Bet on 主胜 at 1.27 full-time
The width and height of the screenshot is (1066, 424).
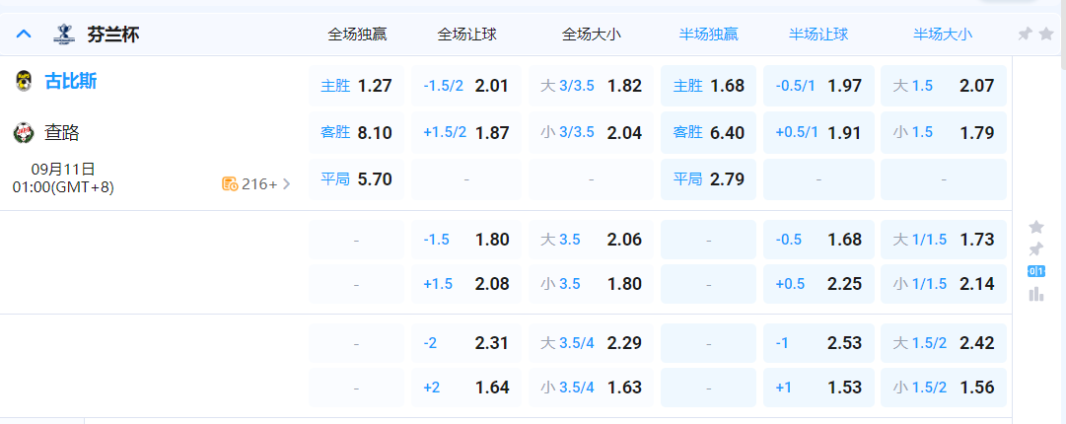point(357,86)
